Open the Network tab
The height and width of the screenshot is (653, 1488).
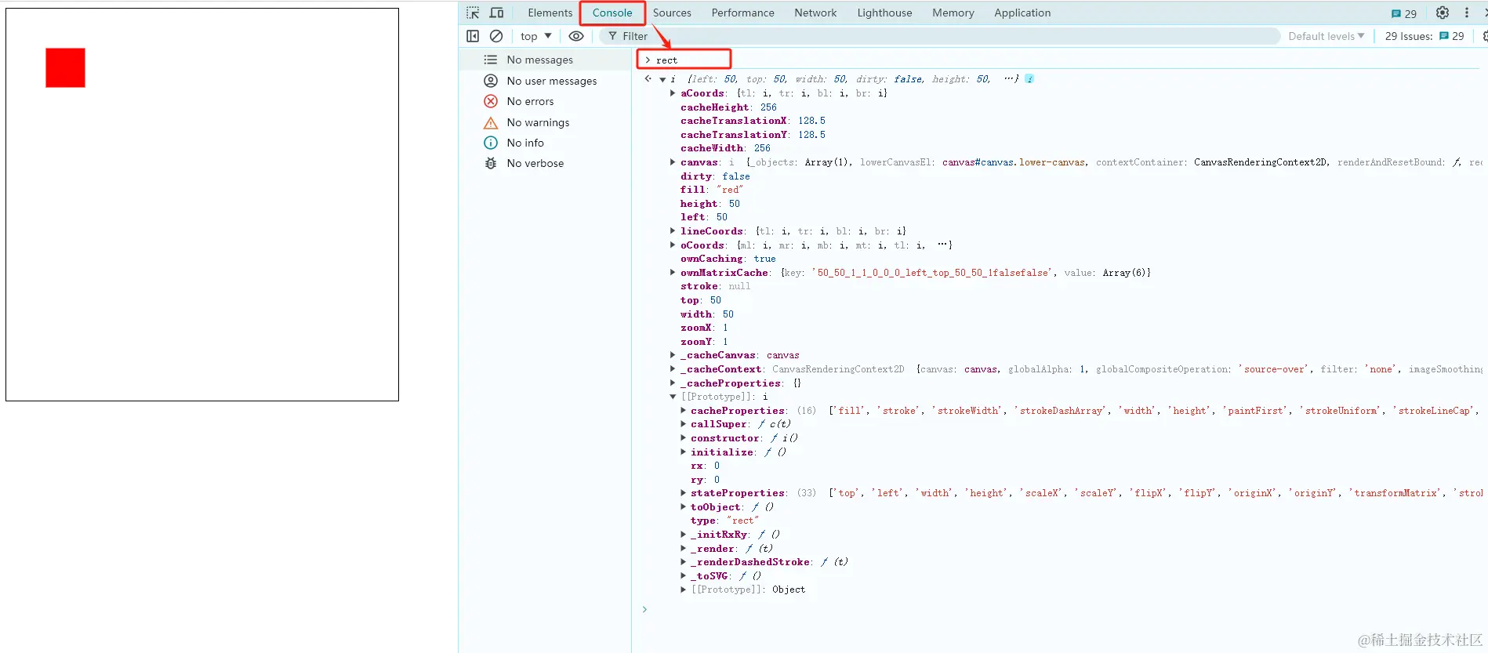pos(815,13)
